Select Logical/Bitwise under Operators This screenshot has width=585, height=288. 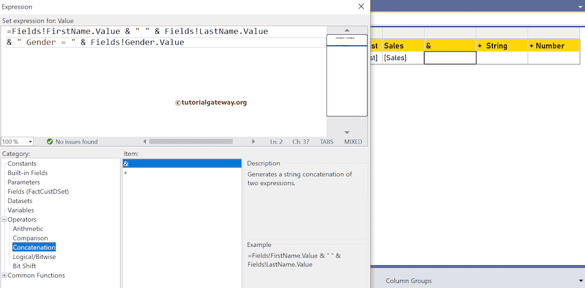[34, 257]
